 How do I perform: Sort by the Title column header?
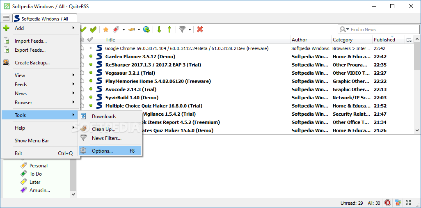point(197,40)
